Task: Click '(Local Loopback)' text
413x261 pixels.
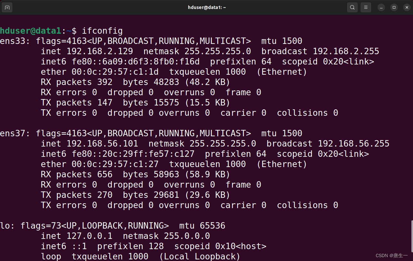Action: point(200,257)
